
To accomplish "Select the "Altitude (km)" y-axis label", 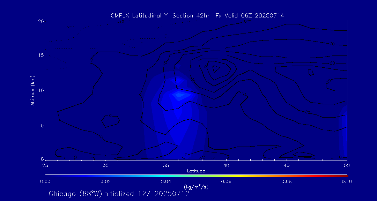I will tap(32, 90).
